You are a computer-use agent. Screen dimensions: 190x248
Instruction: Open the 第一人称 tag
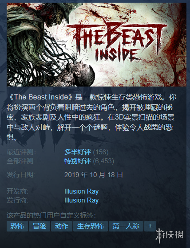coord(126,226)
